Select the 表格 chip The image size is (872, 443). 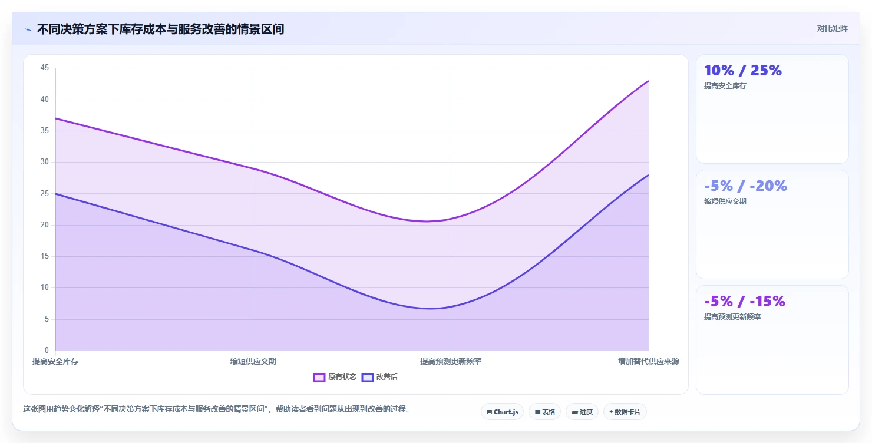pyautogui.click(x=544, y=412)
